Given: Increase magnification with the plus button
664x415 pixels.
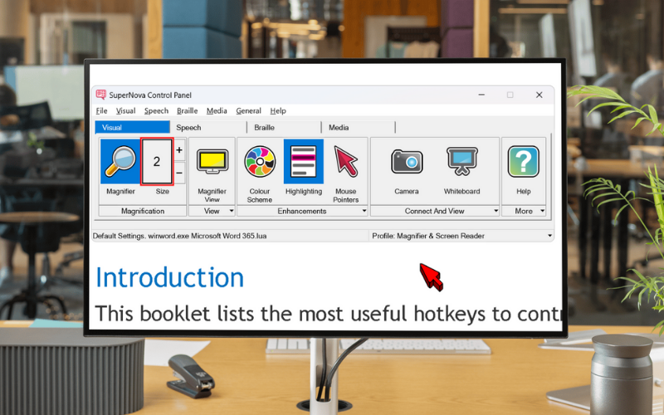Looking at the screenshot, I should tap(179, 150).
